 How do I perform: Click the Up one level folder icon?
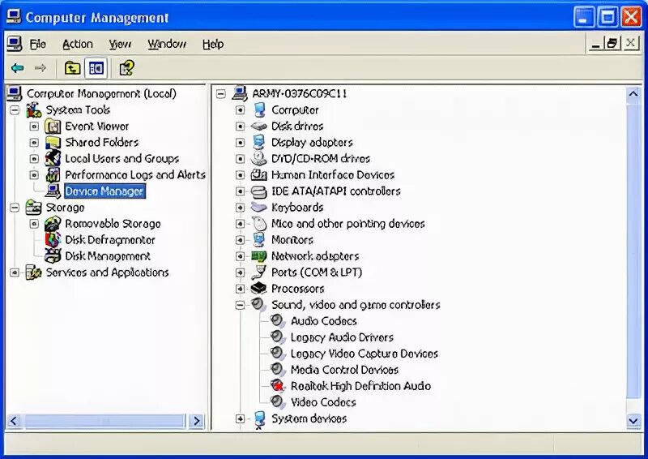(x=72, y=68)
